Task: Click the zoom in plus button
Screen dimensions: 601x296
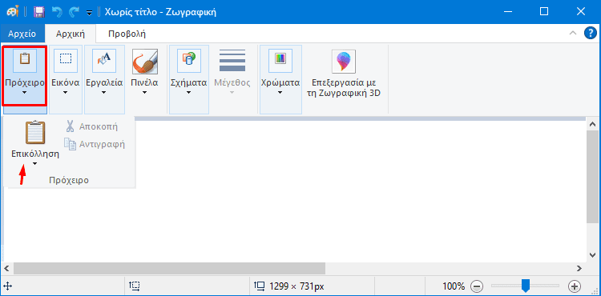Action: pos(575,286)
